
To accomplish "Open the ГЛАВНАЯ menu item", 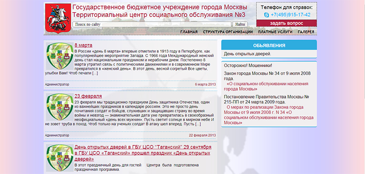I will pos(189,32).
